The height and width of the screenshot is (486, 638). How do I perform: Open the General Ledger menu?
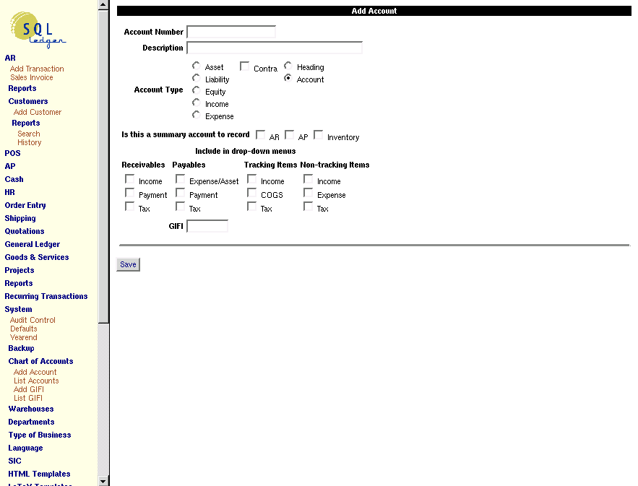tap(32, 244)
